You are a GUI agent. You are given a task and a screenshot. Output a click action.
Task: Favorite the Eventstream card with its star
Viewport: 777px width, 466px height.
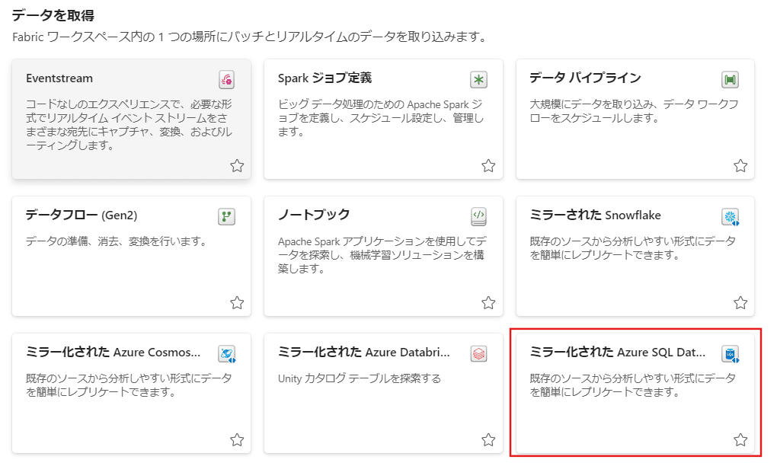(x=237, y=165)
